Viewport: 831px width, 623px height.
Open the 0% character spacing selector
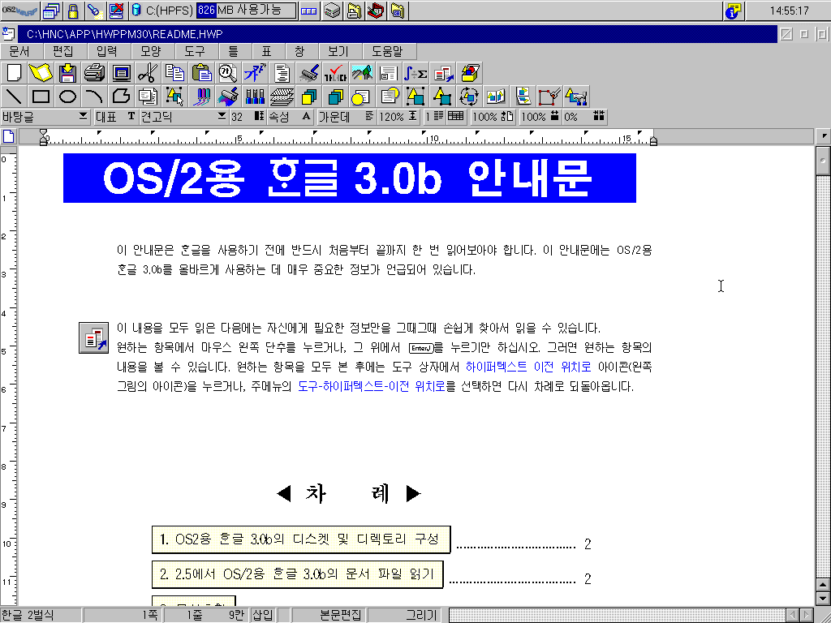(x=584, y=117)
